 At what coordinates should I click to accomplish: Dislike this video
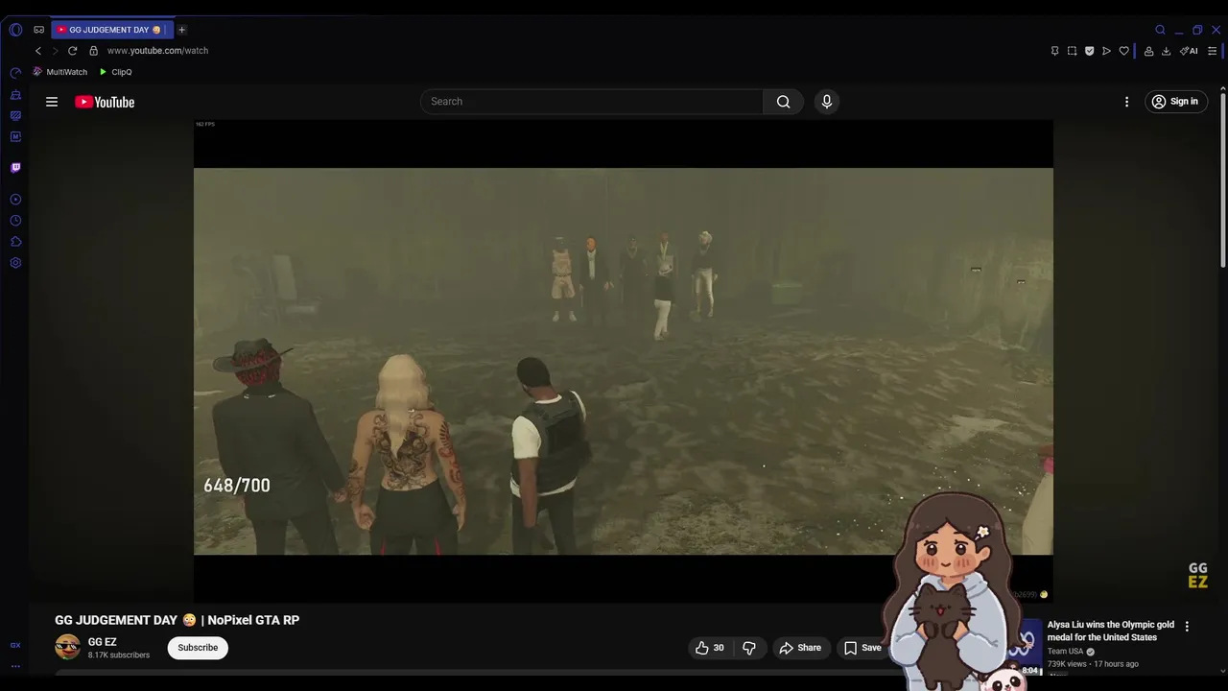[749, 648]
